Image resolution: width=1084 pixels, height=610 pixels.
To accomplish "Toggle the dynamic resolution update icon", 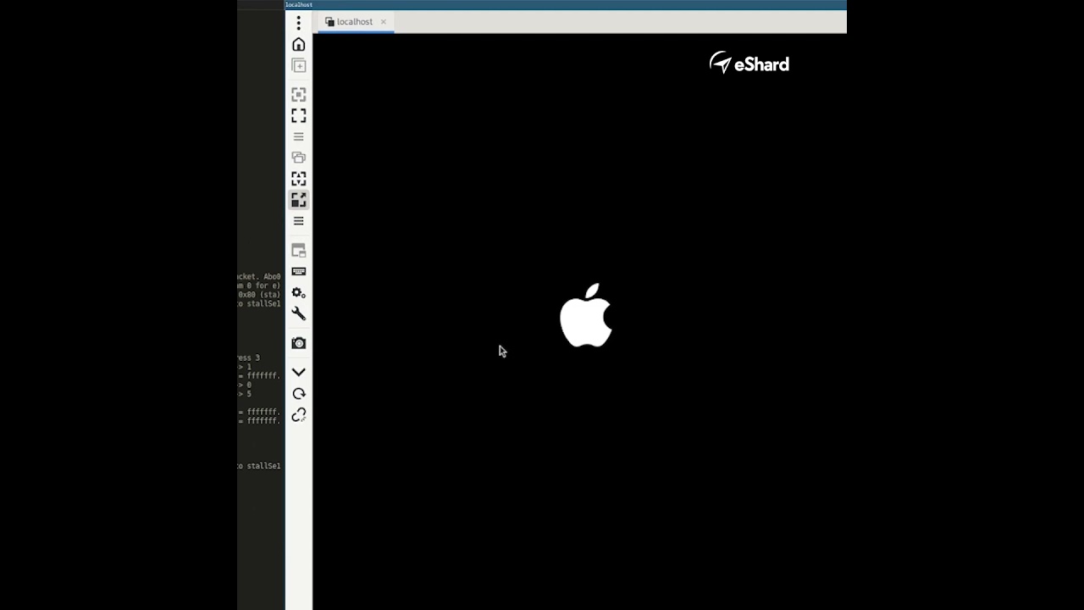I will click(x=298, y=179).
